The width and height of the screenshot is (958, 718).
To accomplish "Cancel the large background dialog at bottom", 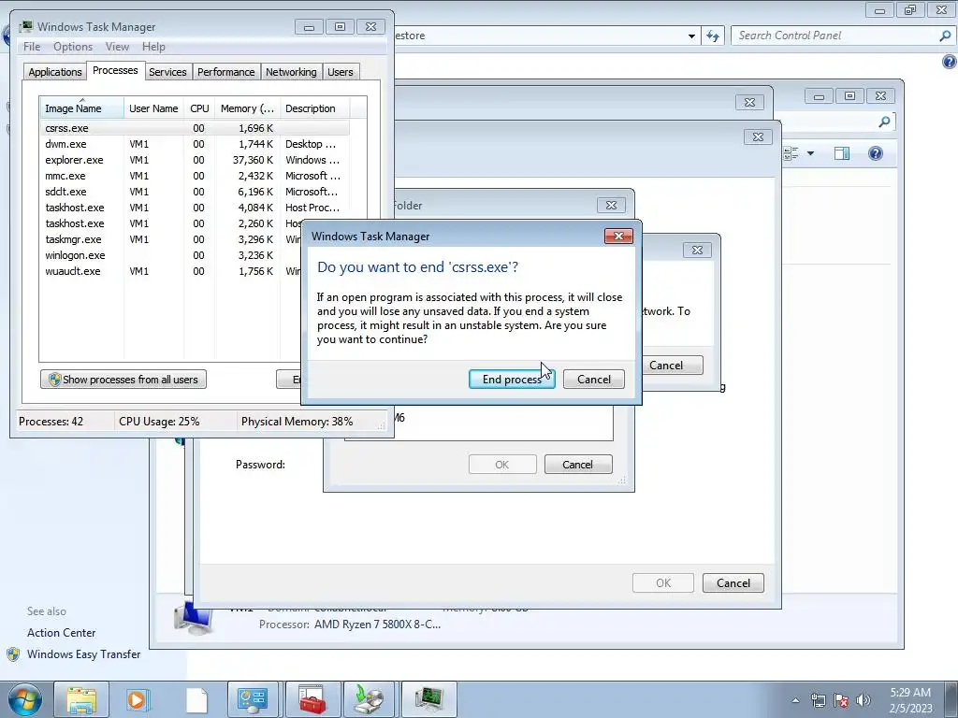I will pyautogui.click(x=733, y=583).
